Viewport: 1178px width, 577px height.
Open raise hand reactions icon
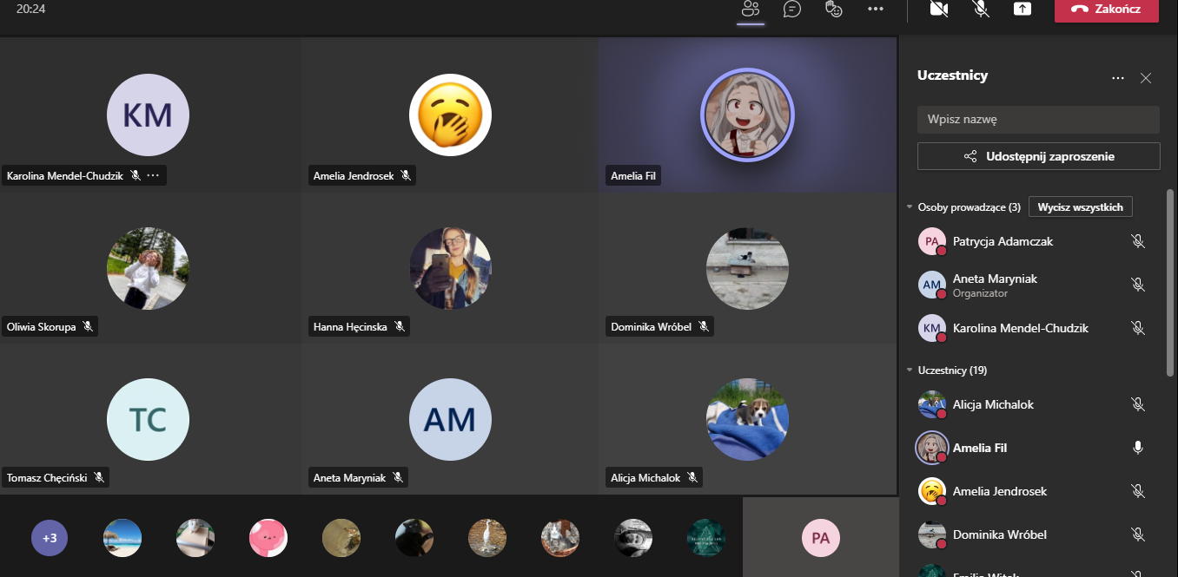pyautogui.click(x=834, y=9)
